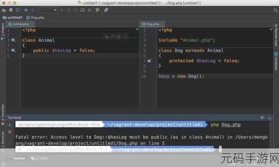Viewport: 279px width, 167px height.
Task: Click the Stop toolbar icon
Action: click(89, 10)
